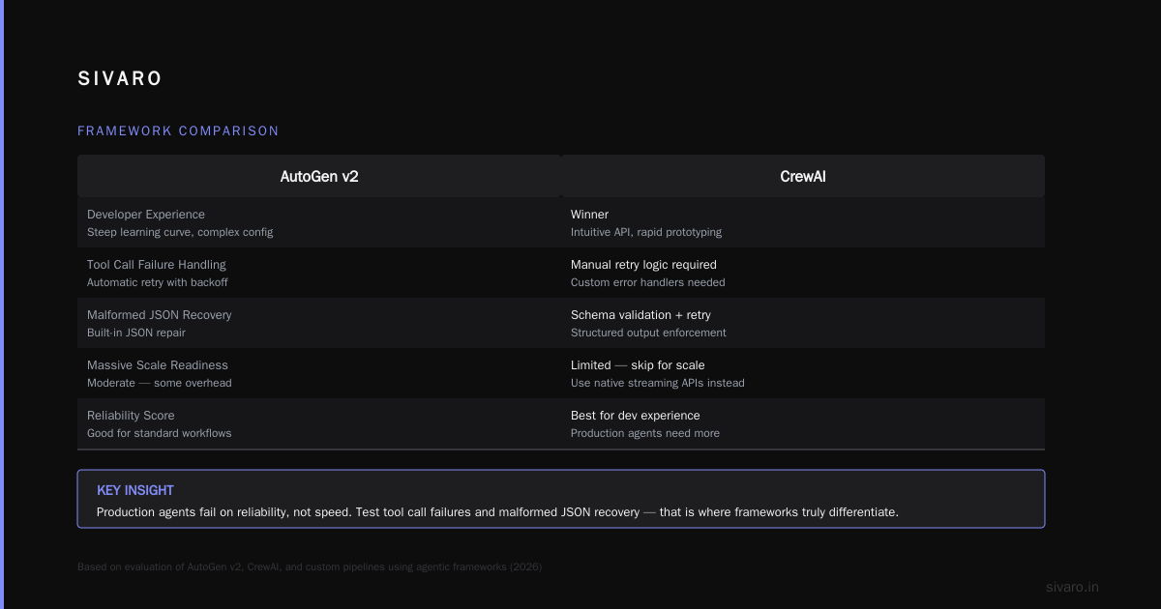
Task: Select the Developer Experience row label
Action: pos(146,215)
